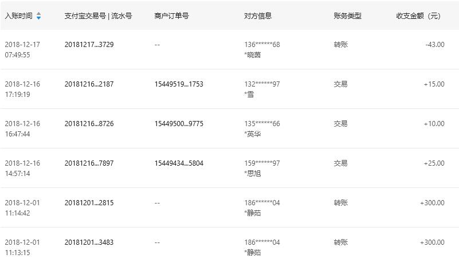
Task: Select the -43.00 amount cell
Action: click(435, 45)
